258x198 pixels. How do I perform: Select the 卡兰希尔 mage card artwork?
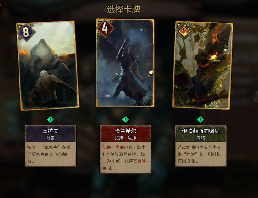(x=125, y=63)
